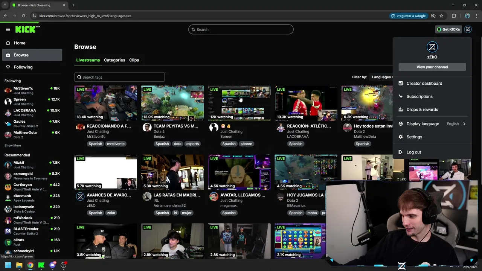Viewport: 482px width, 271px height.
Task: Open Subscriptions from profile menu
Action: [432, 96]
